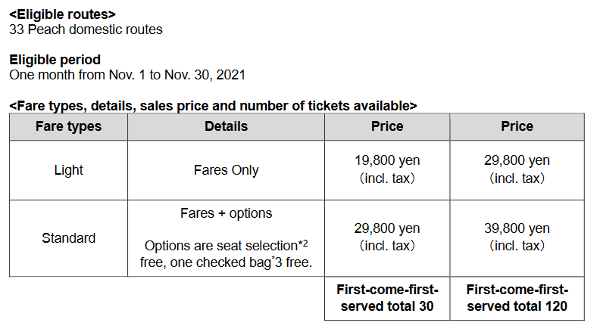Select the "First-come-first-served total 120" cell
Viewport: 600px width, 332px height.
tap(517, 298)
